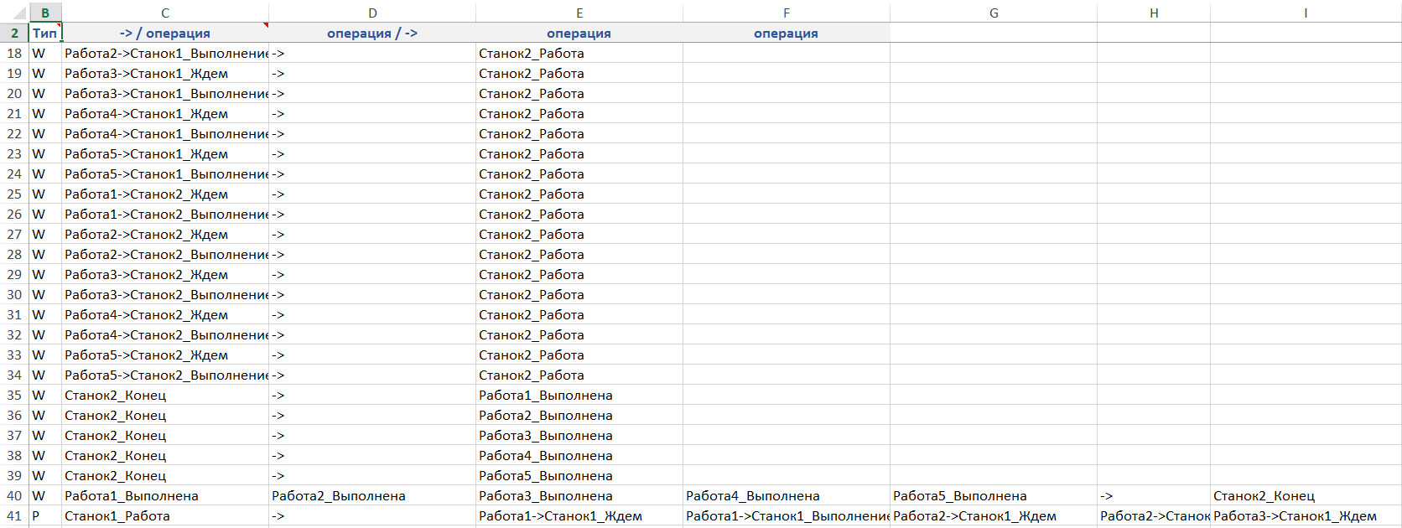Click 'операция' header cell in column F

click(786, 33)
